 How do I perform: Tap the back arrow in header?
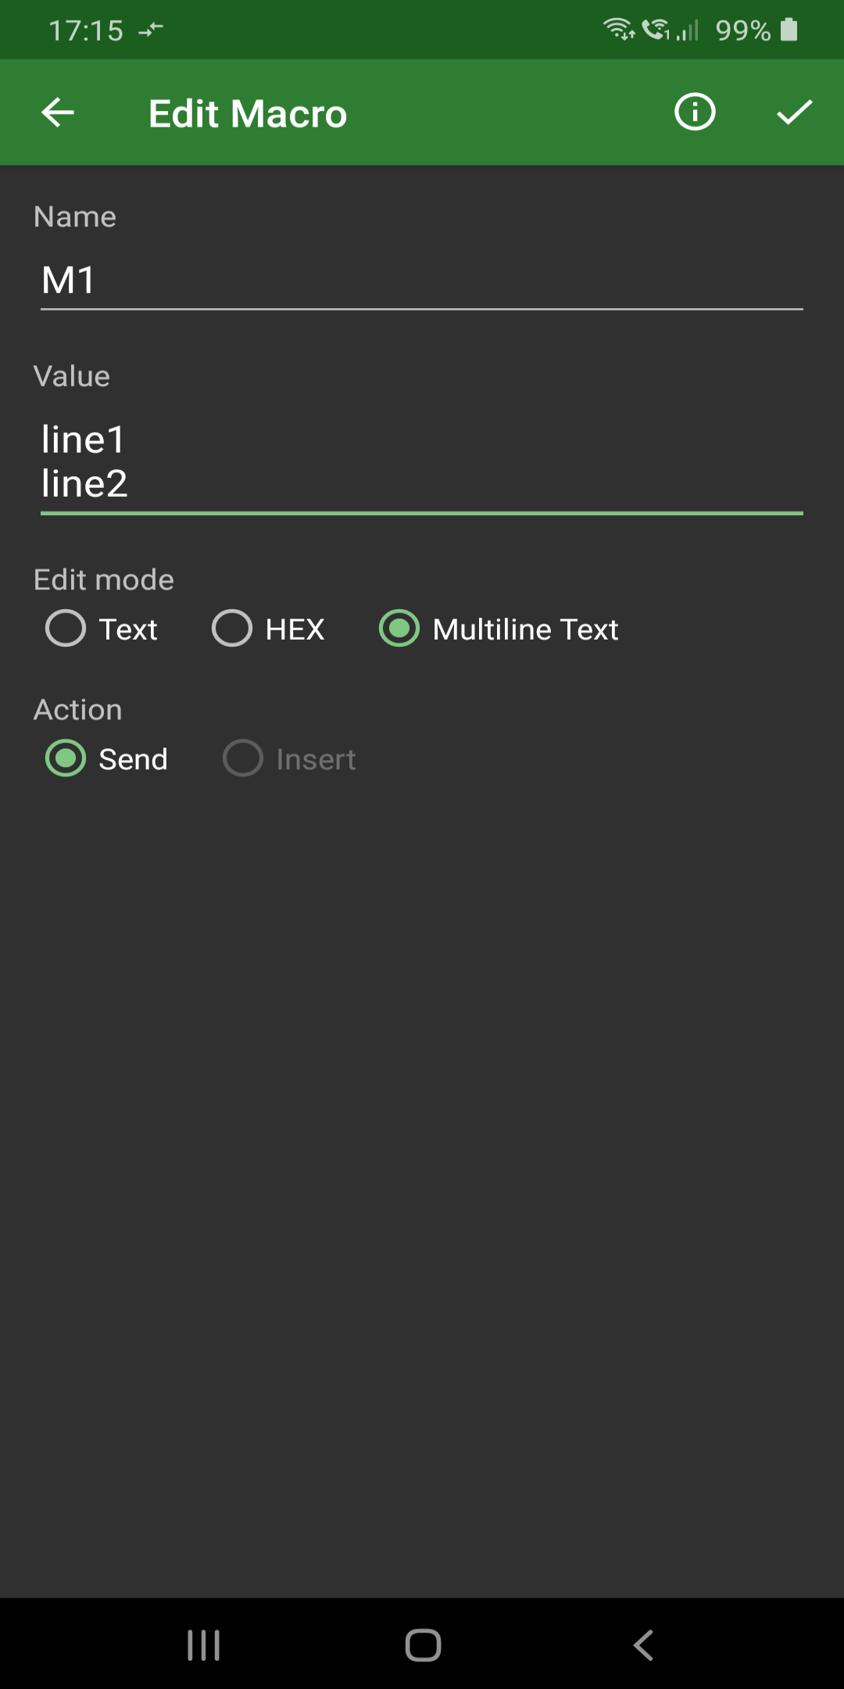pyautogui.click(x=58, y=113)
